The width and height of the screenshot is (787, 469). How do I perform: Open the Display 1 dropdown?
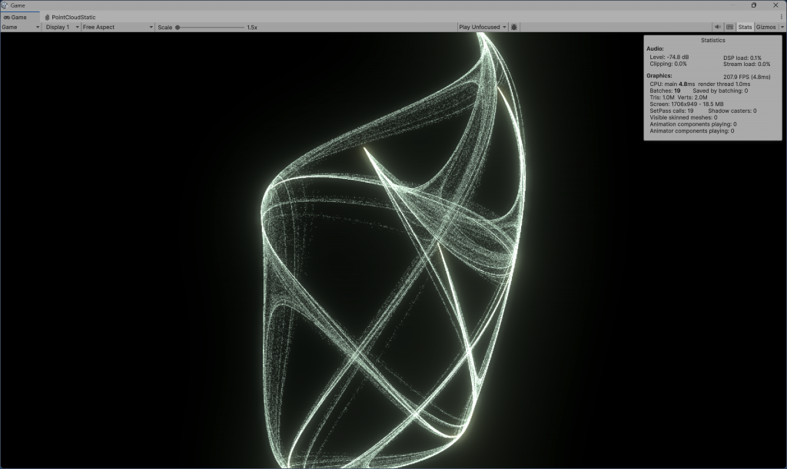(x=62, y=27)
